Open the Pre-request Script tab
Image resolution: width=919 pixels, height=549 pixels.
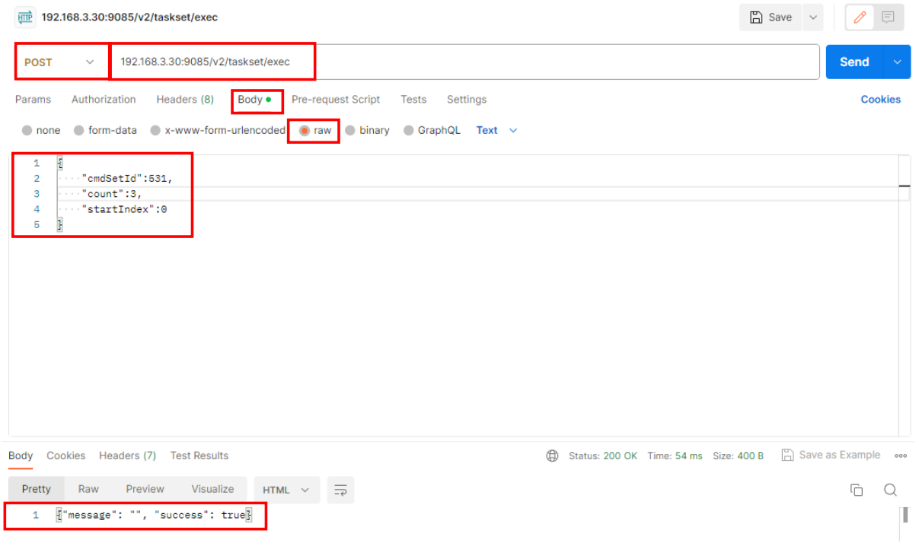(x=335, y=100)
